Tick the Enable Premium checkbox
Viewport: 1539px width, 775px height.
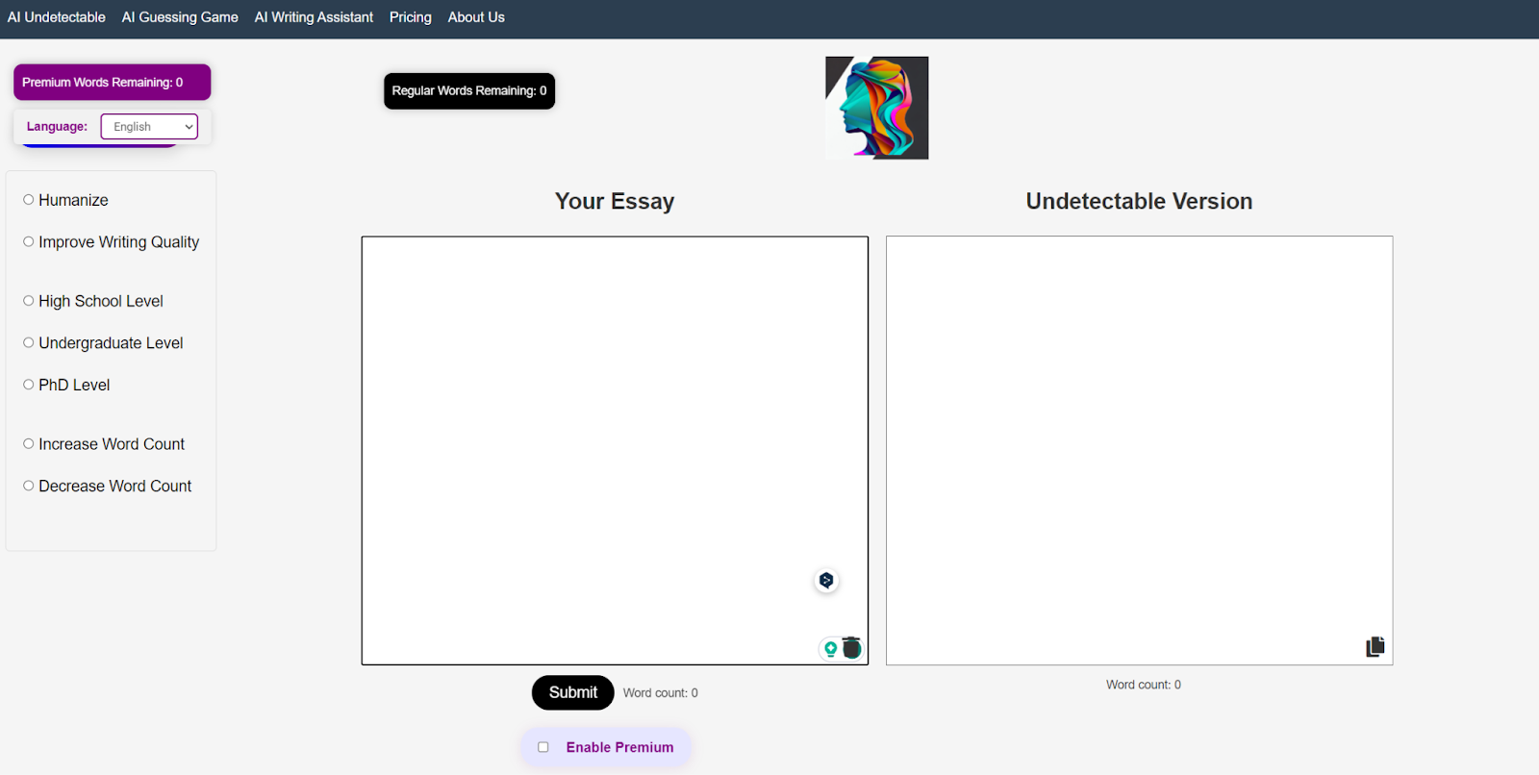543,747
